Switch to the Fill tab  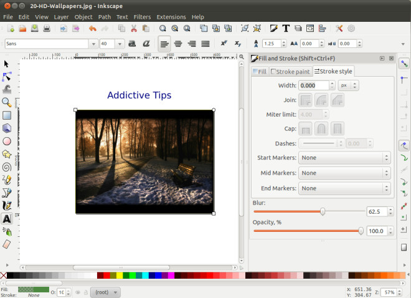(x=260, y=72)
